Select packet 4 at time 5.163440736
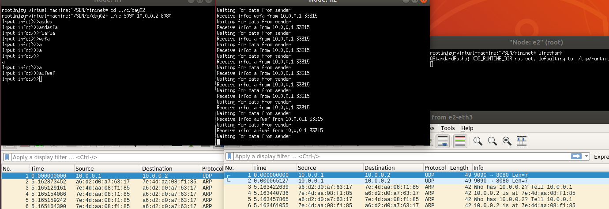Viewport: 609px width, 209px height. (x=417, y=193)
